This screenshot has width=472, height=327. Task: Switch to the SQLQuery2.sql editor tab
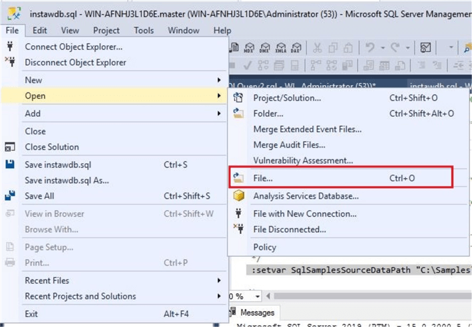coord(316,85)
